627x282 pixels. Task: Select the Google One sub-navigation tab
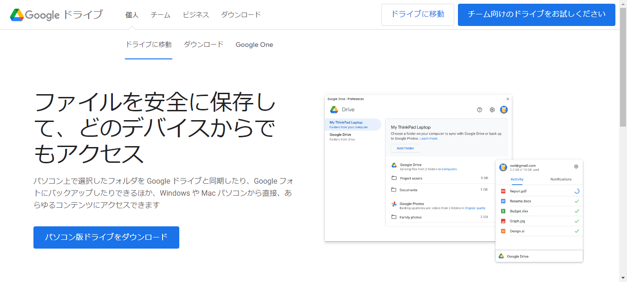point(254,45)
